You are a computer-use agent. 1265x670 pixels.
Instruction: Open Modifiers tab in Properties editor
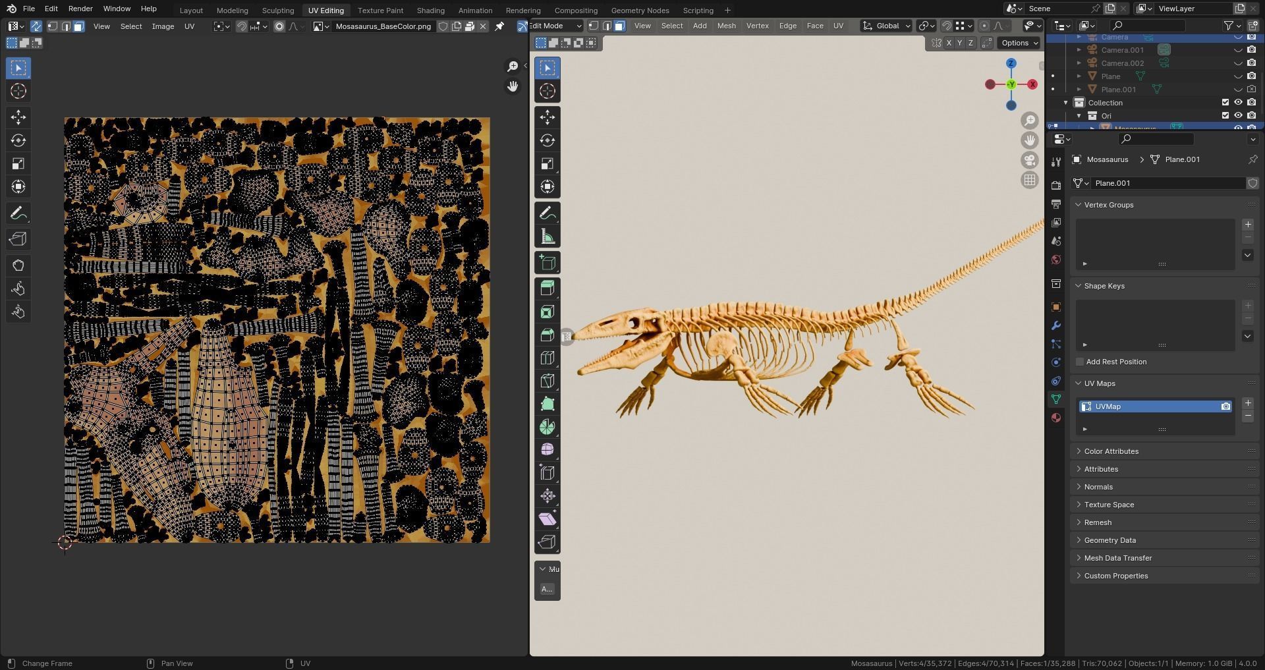click(1056, 325)
